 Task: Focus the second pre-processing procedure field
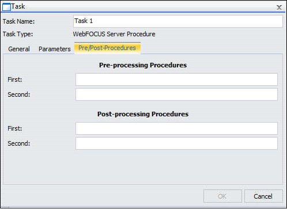[x=176, y=94]
